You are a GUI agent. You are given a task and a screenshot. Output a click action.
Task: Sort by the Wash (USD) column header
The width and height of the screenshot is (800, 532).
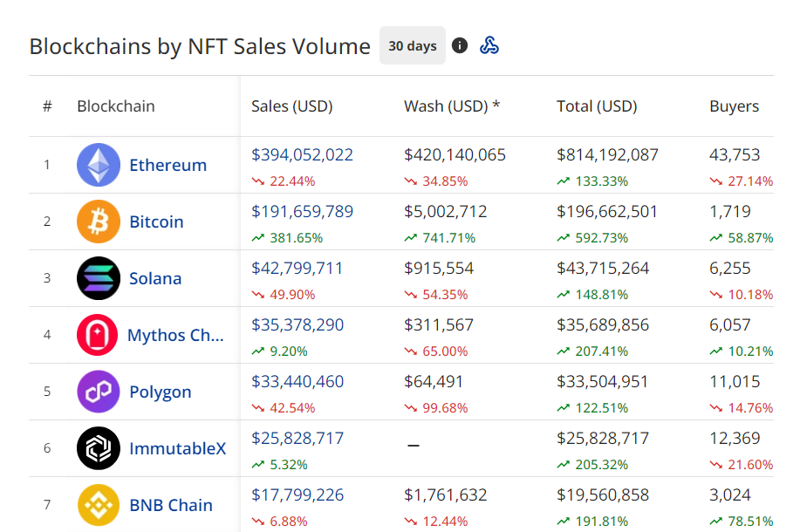(x=452, y=106)
